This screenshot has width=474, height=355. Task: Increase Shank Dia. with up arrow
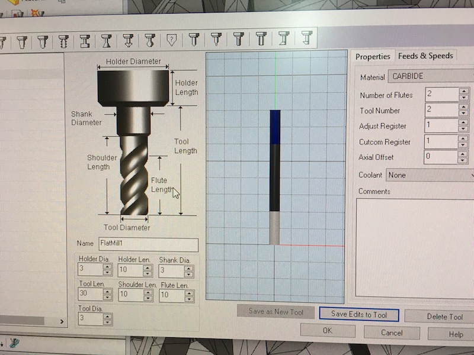pos(188,269)
